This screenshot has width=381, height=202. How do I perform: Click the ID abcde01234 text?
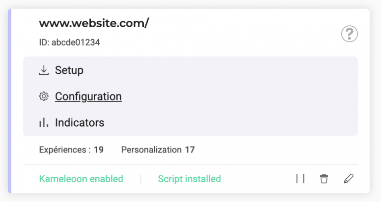pos(69,43)
